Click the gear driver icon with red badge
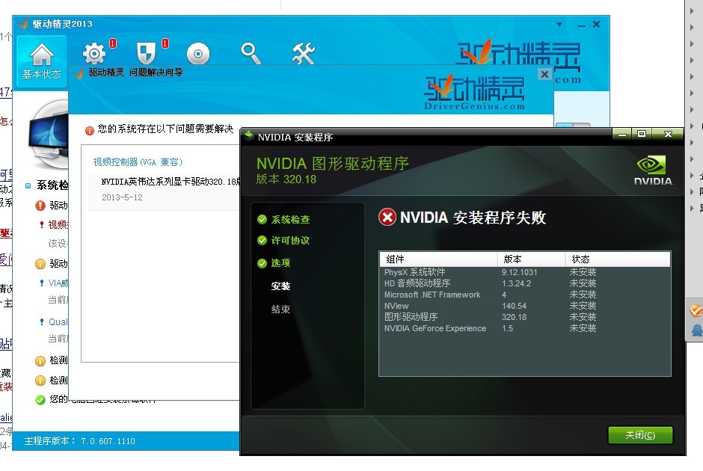Screen dimensions: 703x471 94,53
